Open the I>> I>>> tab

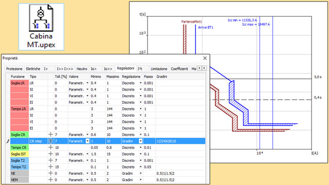point(65,69)
